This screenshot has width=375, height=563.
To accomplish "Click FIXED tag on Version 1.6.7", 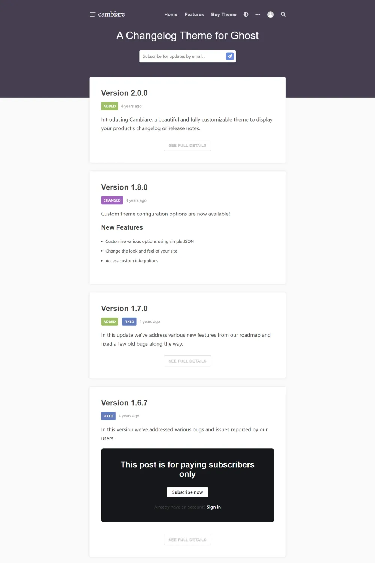I will coord(108,416).
